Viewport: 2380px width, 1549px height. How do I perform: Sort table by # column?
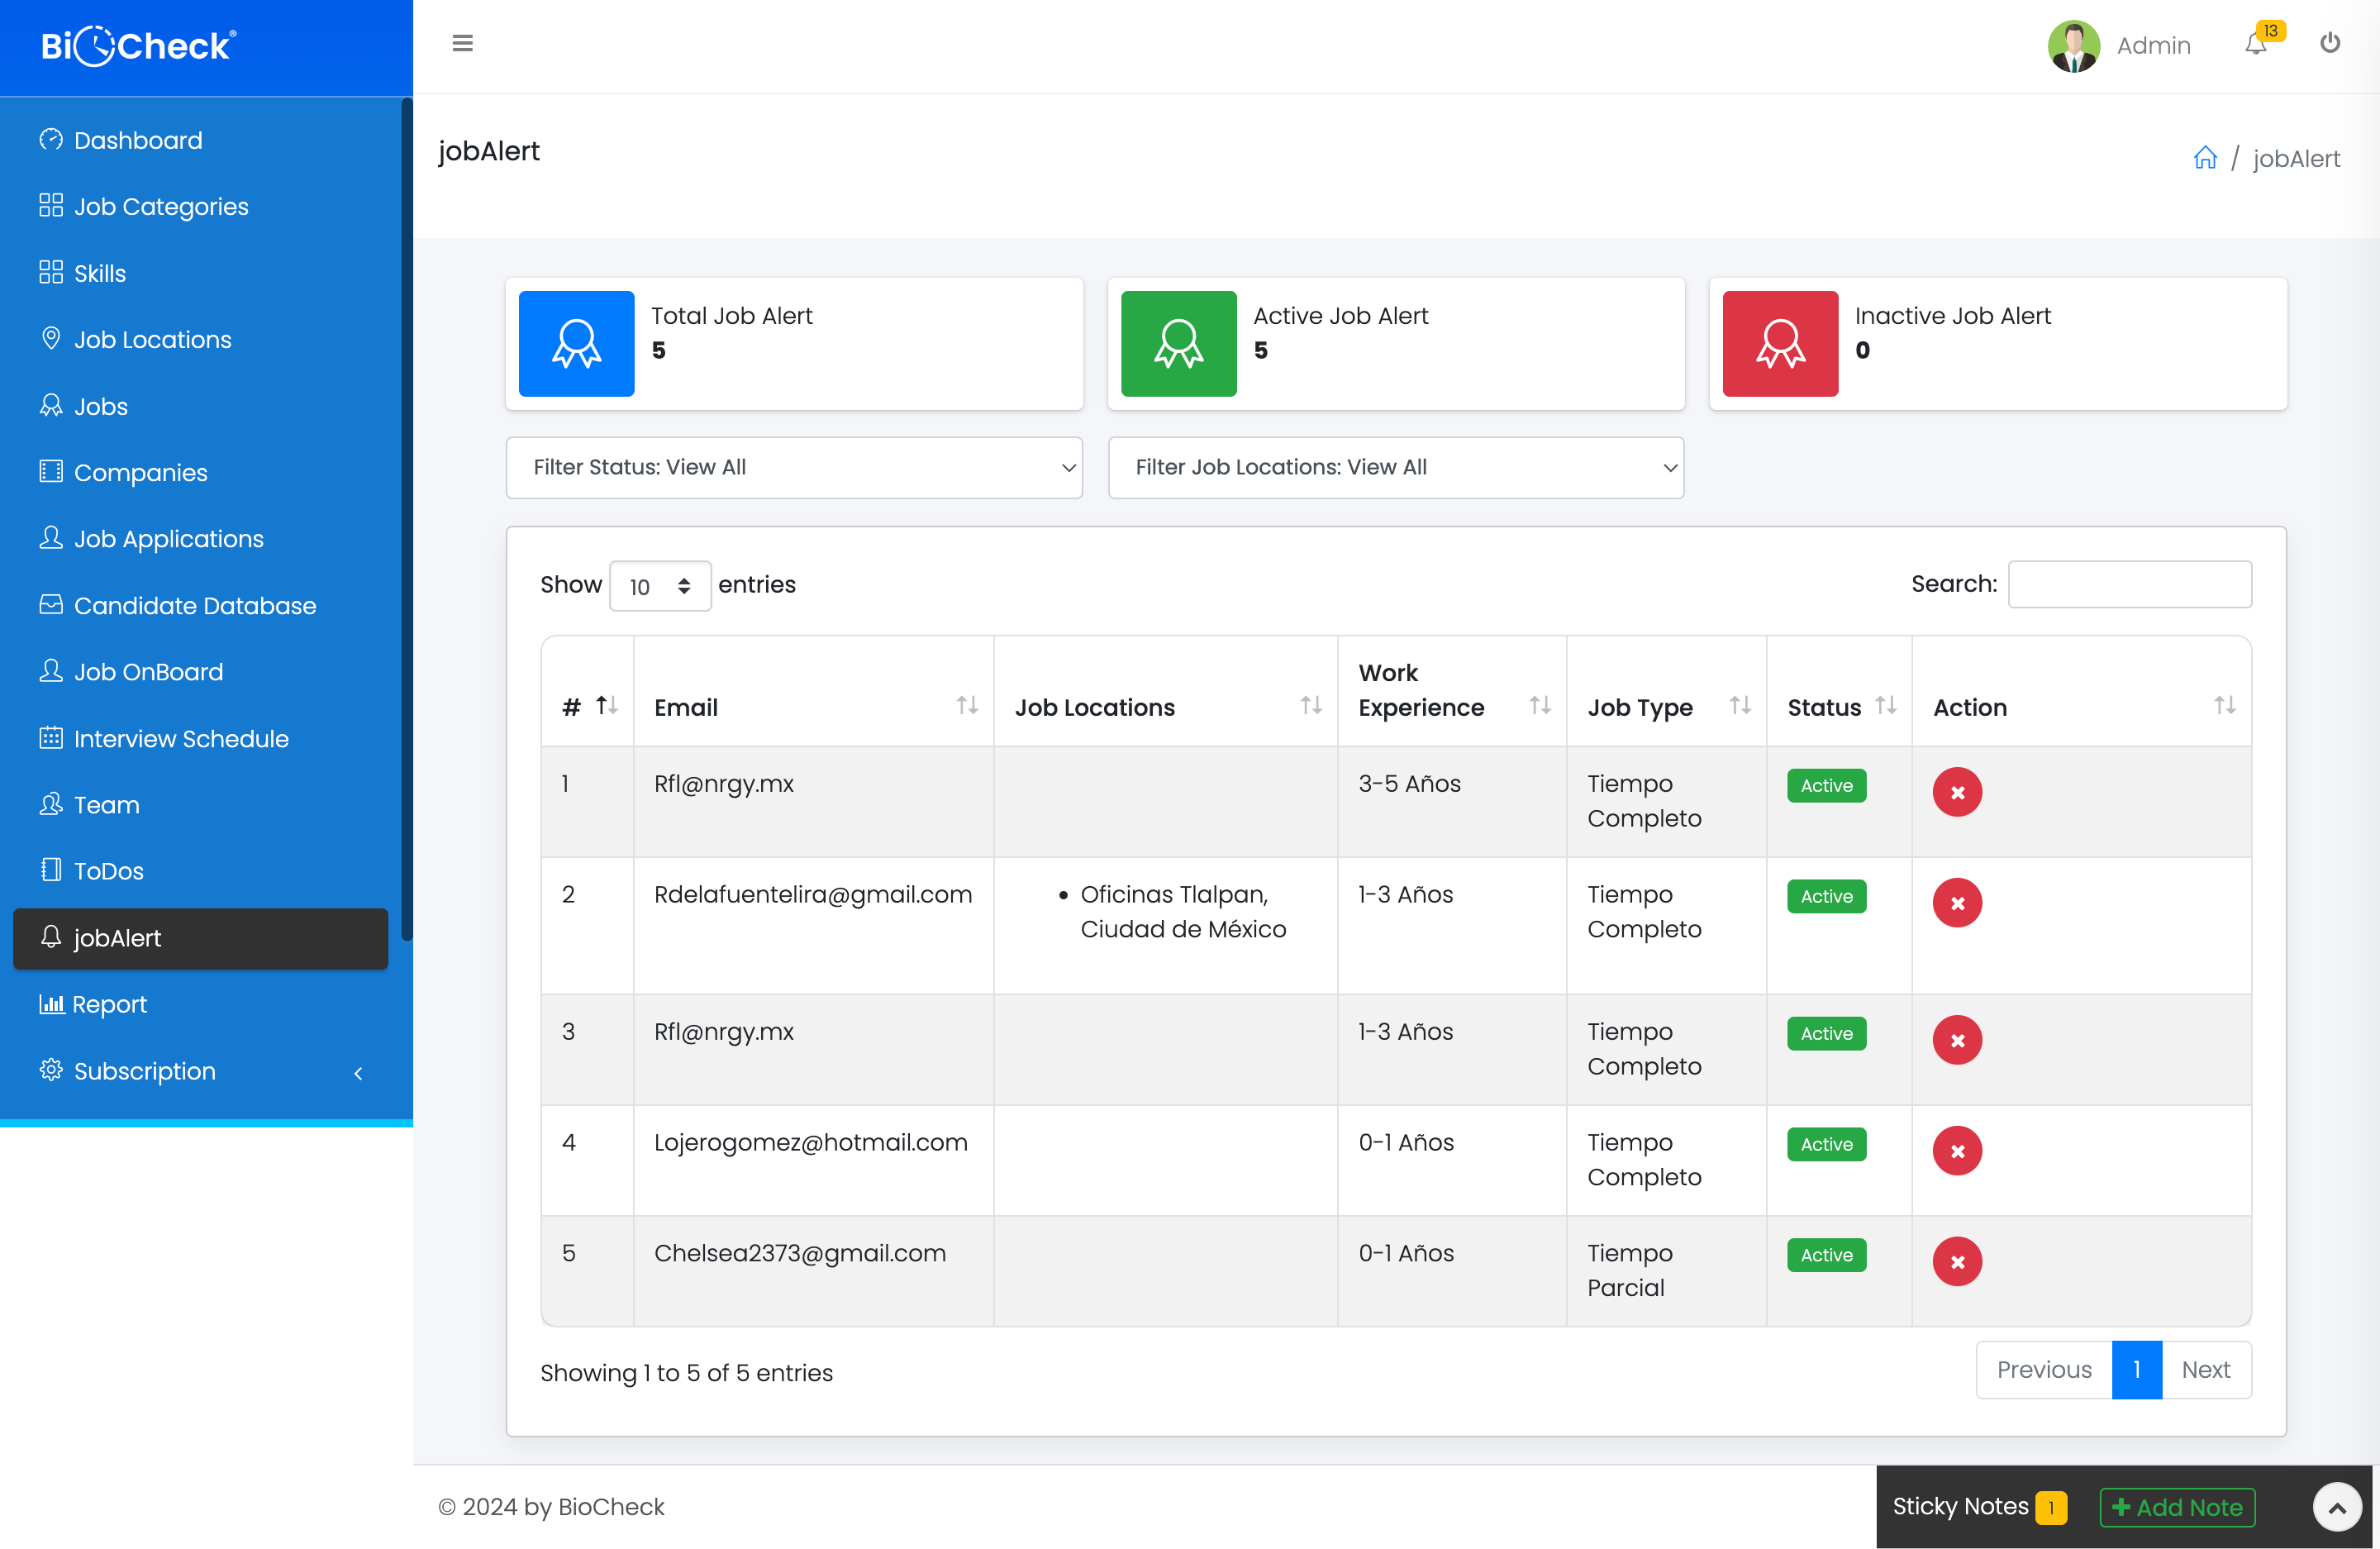tap(588, 691)
